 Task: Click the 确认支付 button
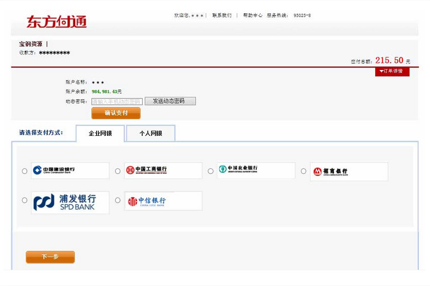pyautogui.click(x=116, y=113)
